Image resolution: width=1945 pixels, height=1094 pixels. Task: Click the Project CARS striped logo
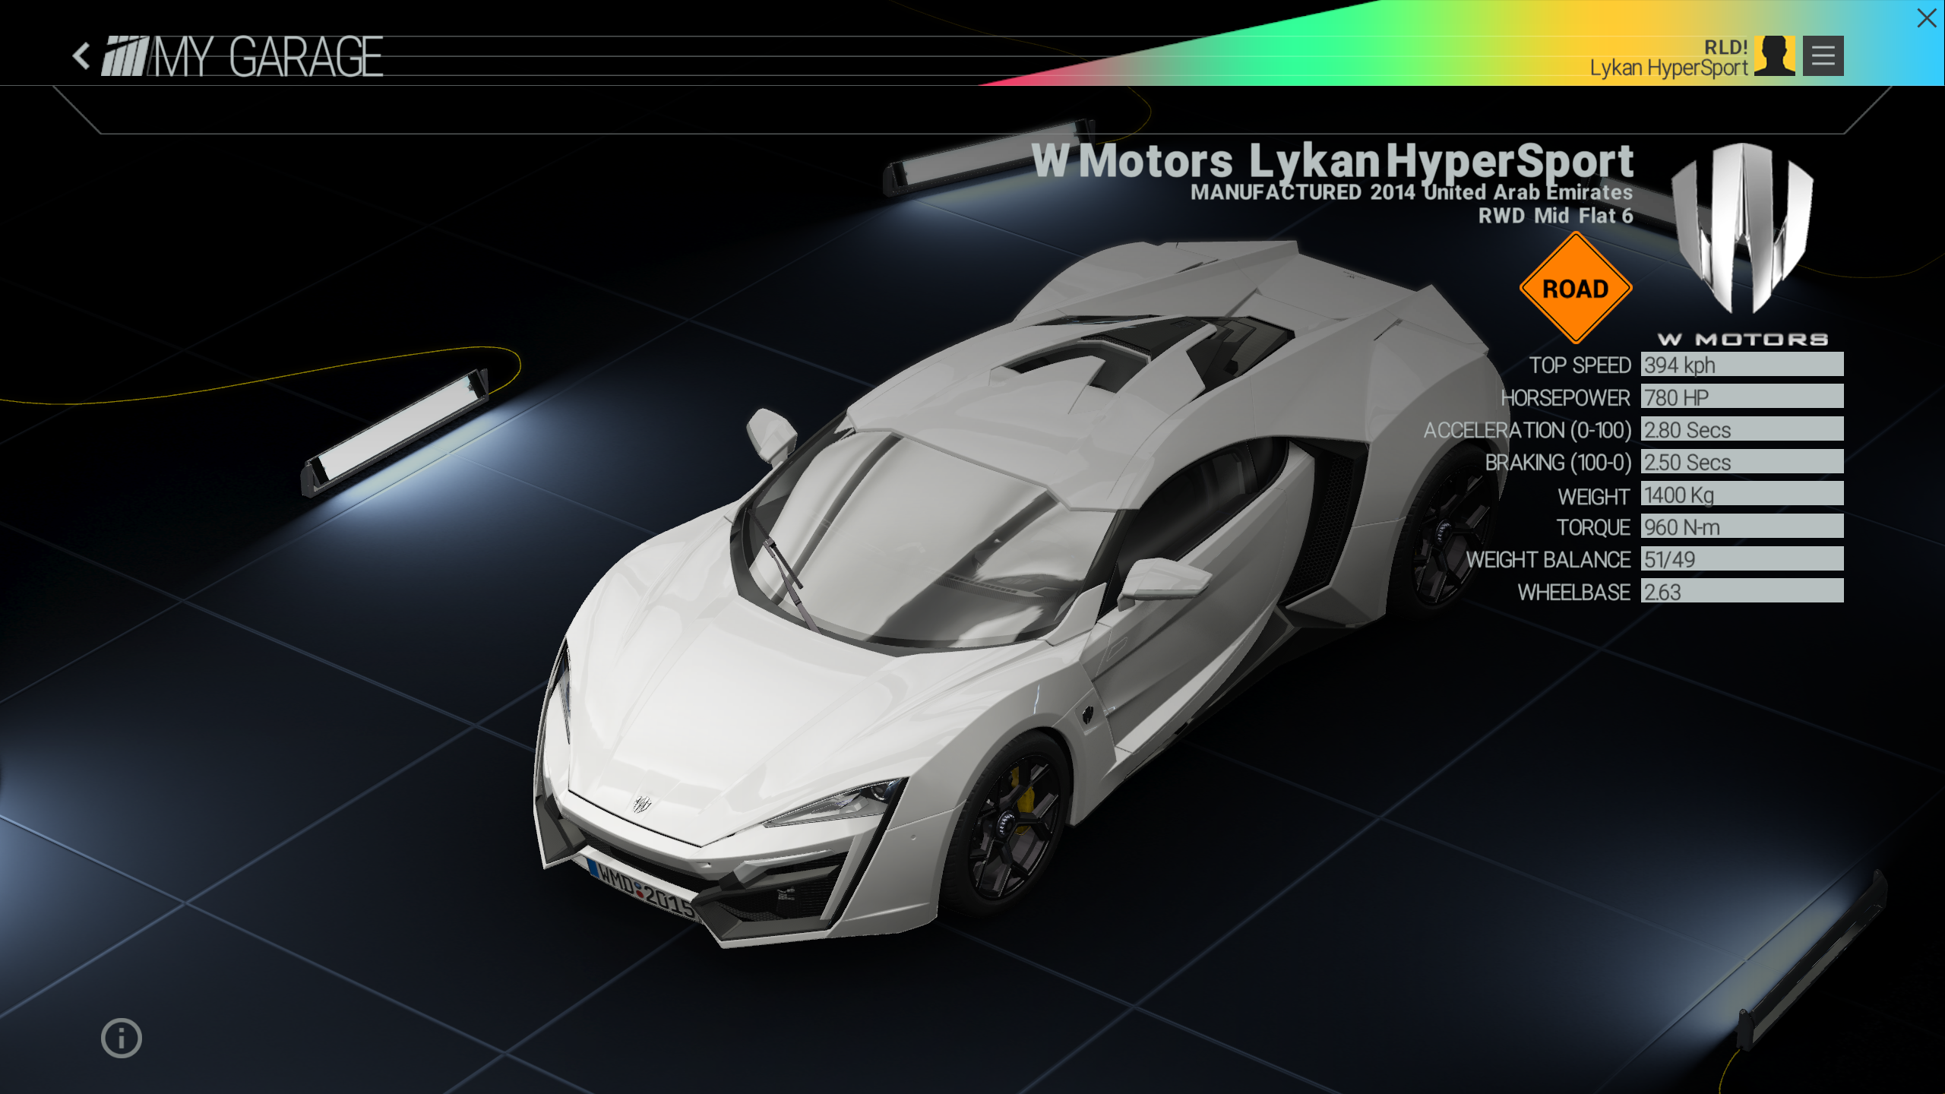click(126, 56)
